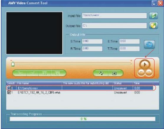The image size is (164, 129).
Task: Click the round play button
Action: point(145,65)
